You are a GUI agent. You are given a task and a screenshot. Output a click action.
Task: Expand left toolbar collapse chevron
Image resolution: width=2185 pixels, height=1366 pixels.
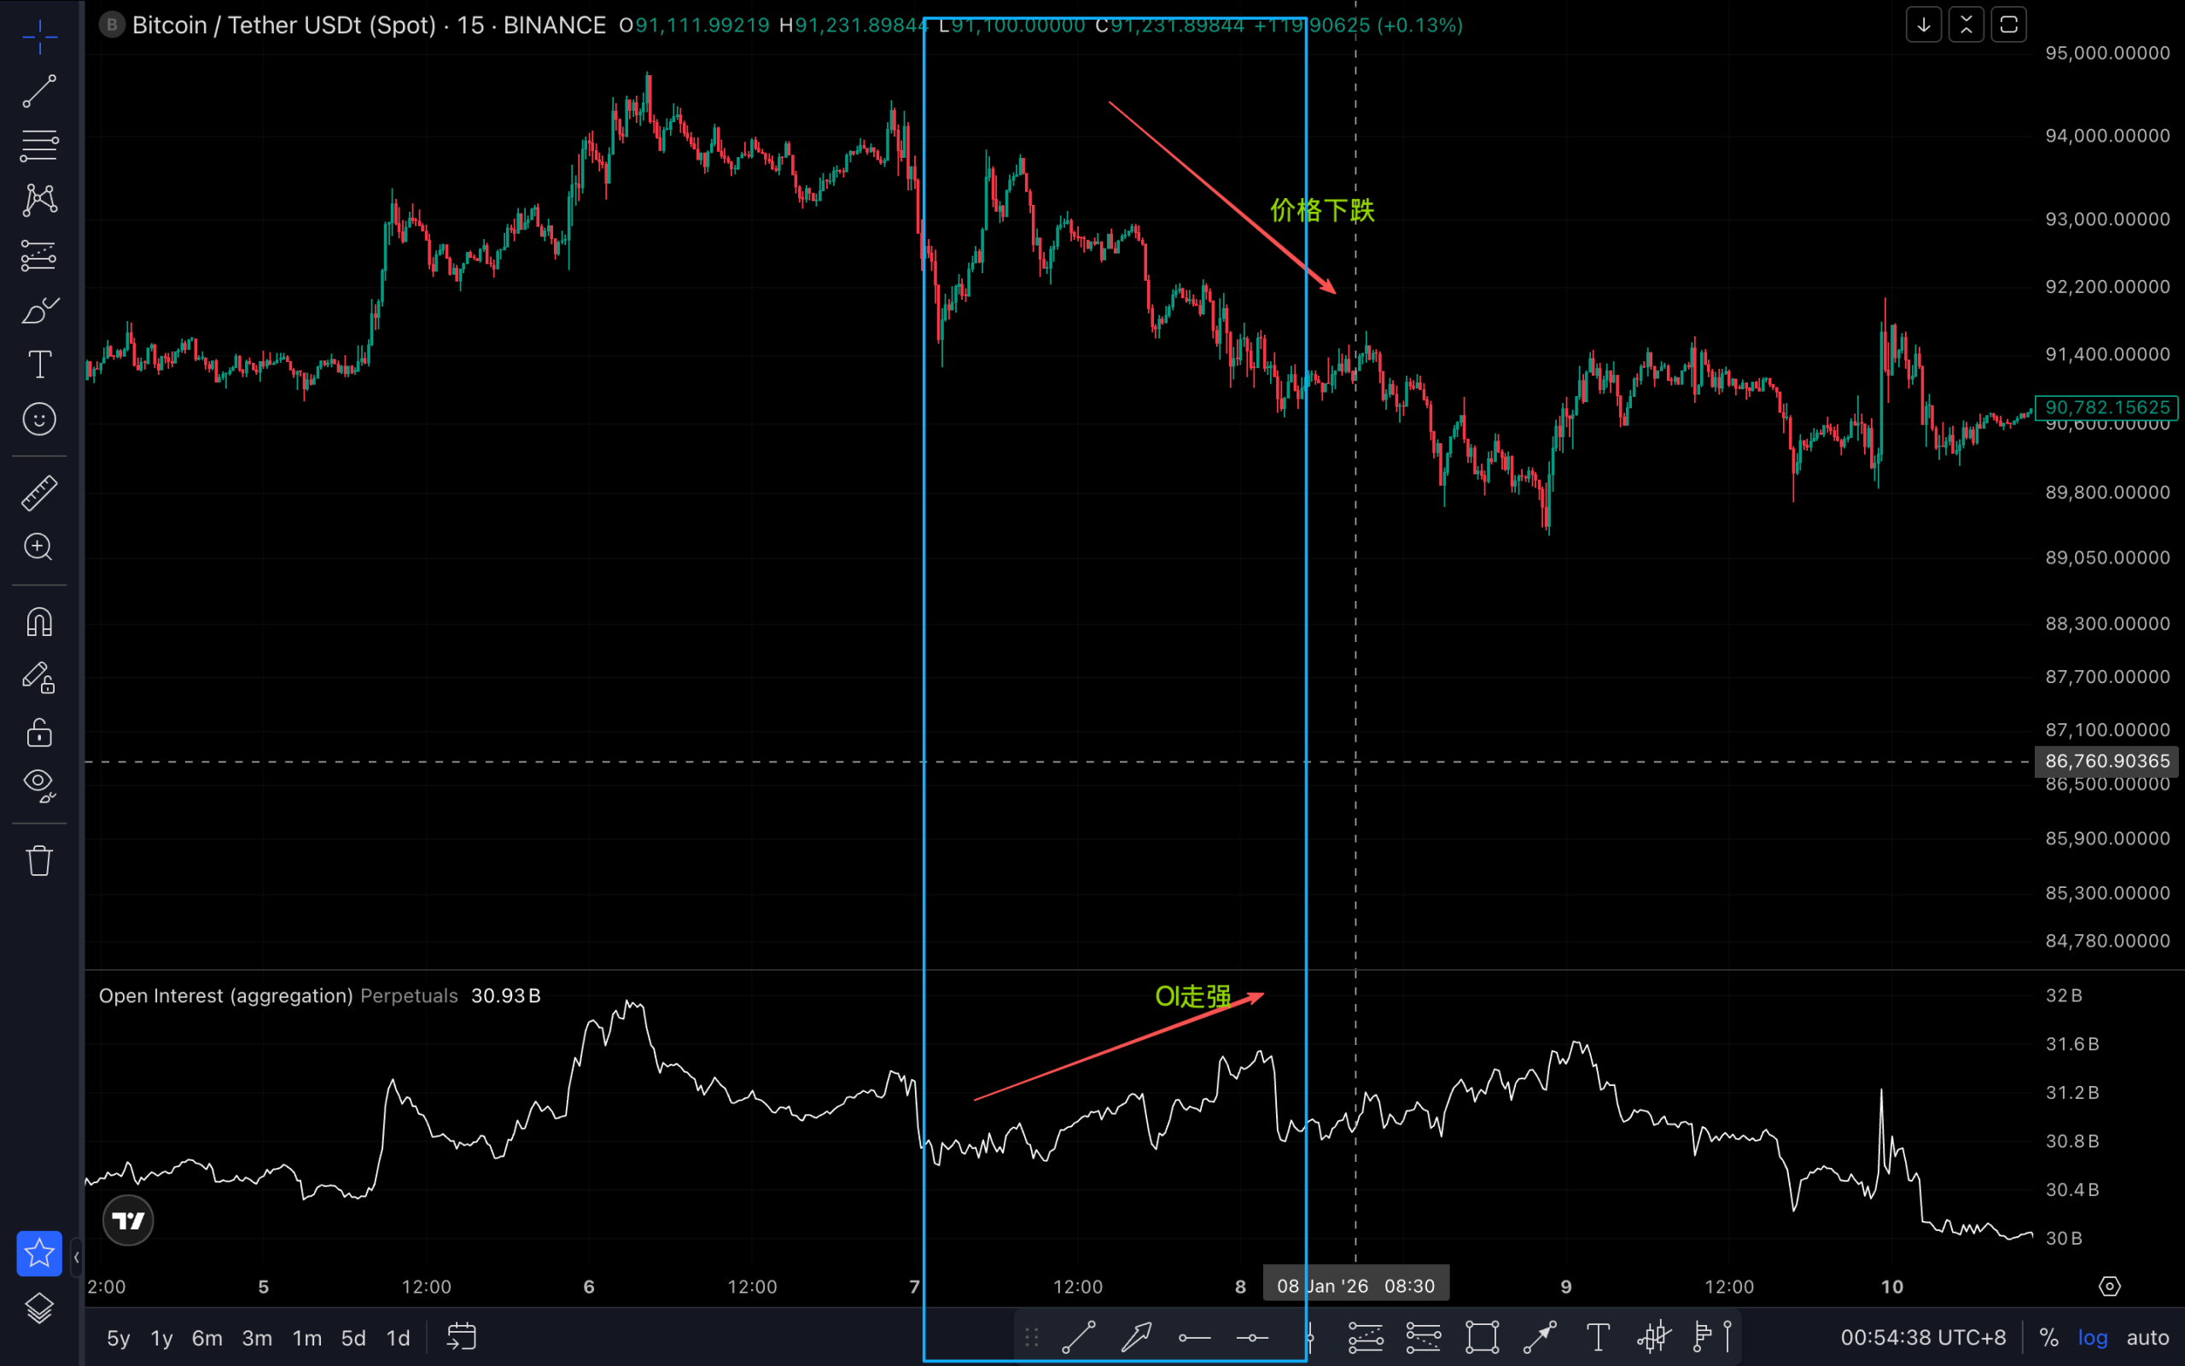click(77, 1257)
